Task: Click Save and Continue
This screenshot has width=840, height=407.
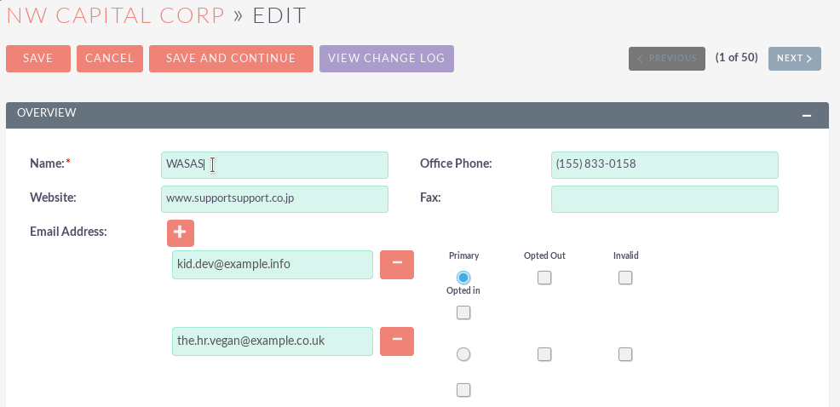Action: point(231,59)
